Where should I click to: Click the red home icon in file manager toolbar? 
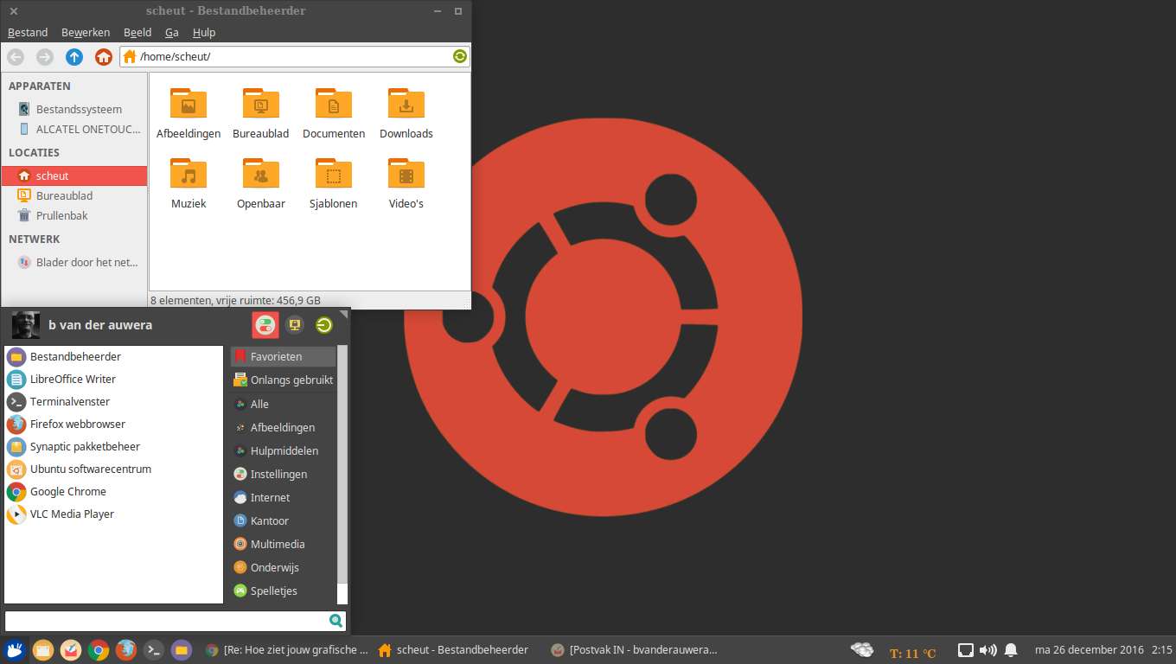(x=104, y=57)
